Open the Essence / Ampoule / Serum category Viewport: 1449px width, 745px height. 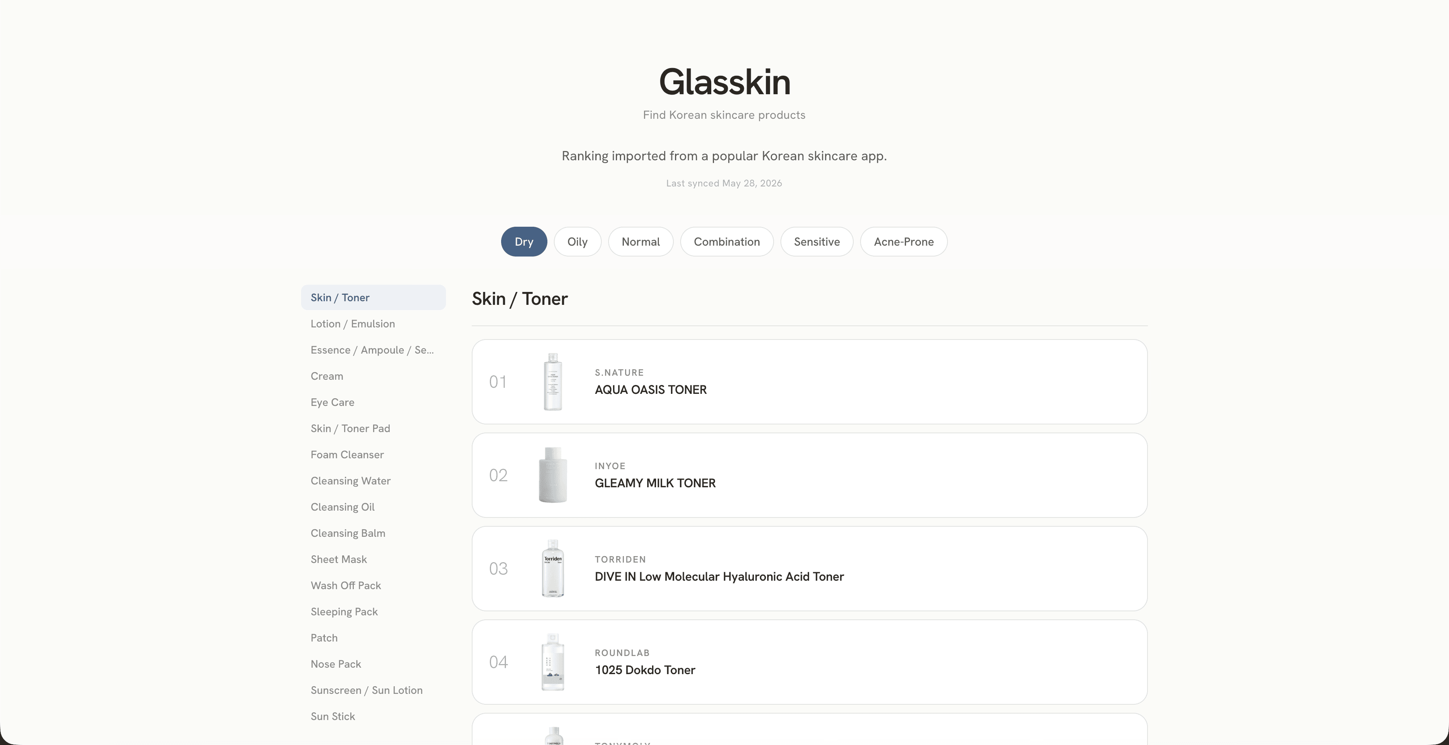pyautogui.click(x=374, y=350)
